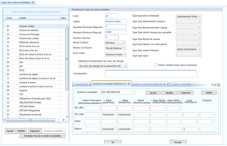The width and height of the screenshot is (227, 146).
Task: Switch to the Contreparties tab
Action: (x=80, y=85)
